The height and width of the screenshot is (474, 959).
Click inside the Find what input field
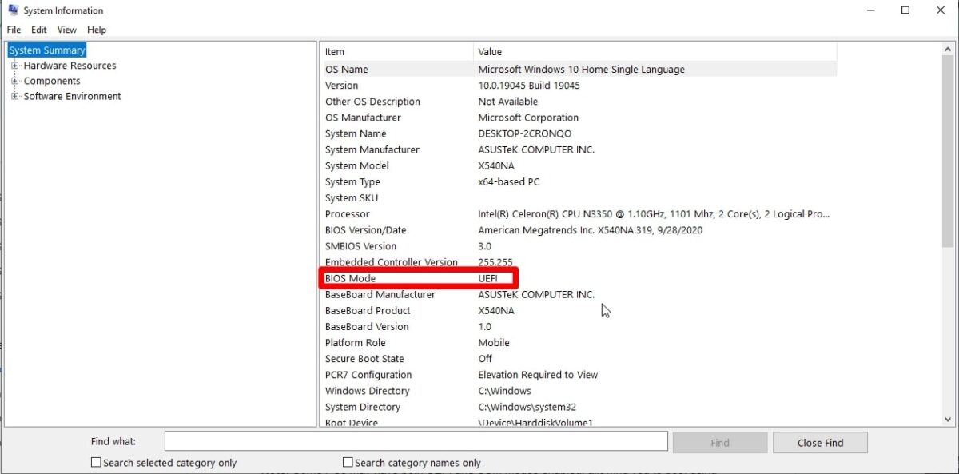point(416,441)
